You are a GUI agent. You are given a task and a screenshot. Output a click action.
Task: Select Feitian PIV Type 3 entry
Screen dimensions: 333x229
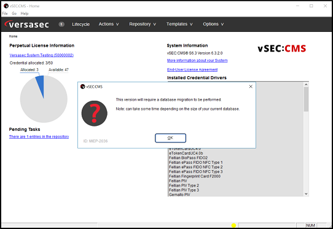point(184,190)
